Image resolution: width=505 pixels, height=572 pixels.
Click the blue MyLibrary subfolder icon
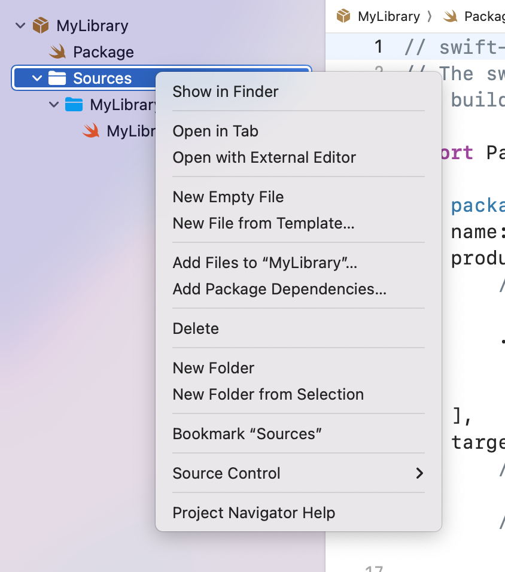[74, 104]
